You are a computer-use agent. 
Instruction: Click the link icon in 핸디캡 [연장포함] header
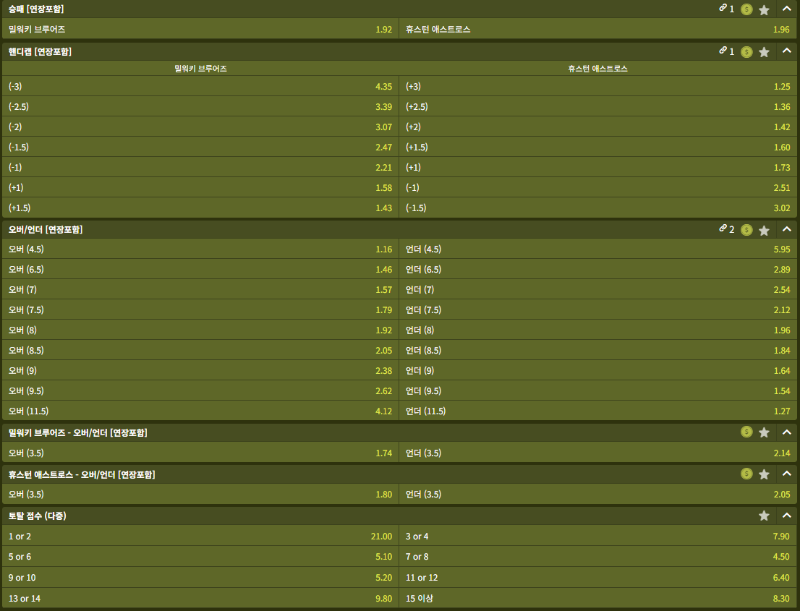(x=723, y=50)
